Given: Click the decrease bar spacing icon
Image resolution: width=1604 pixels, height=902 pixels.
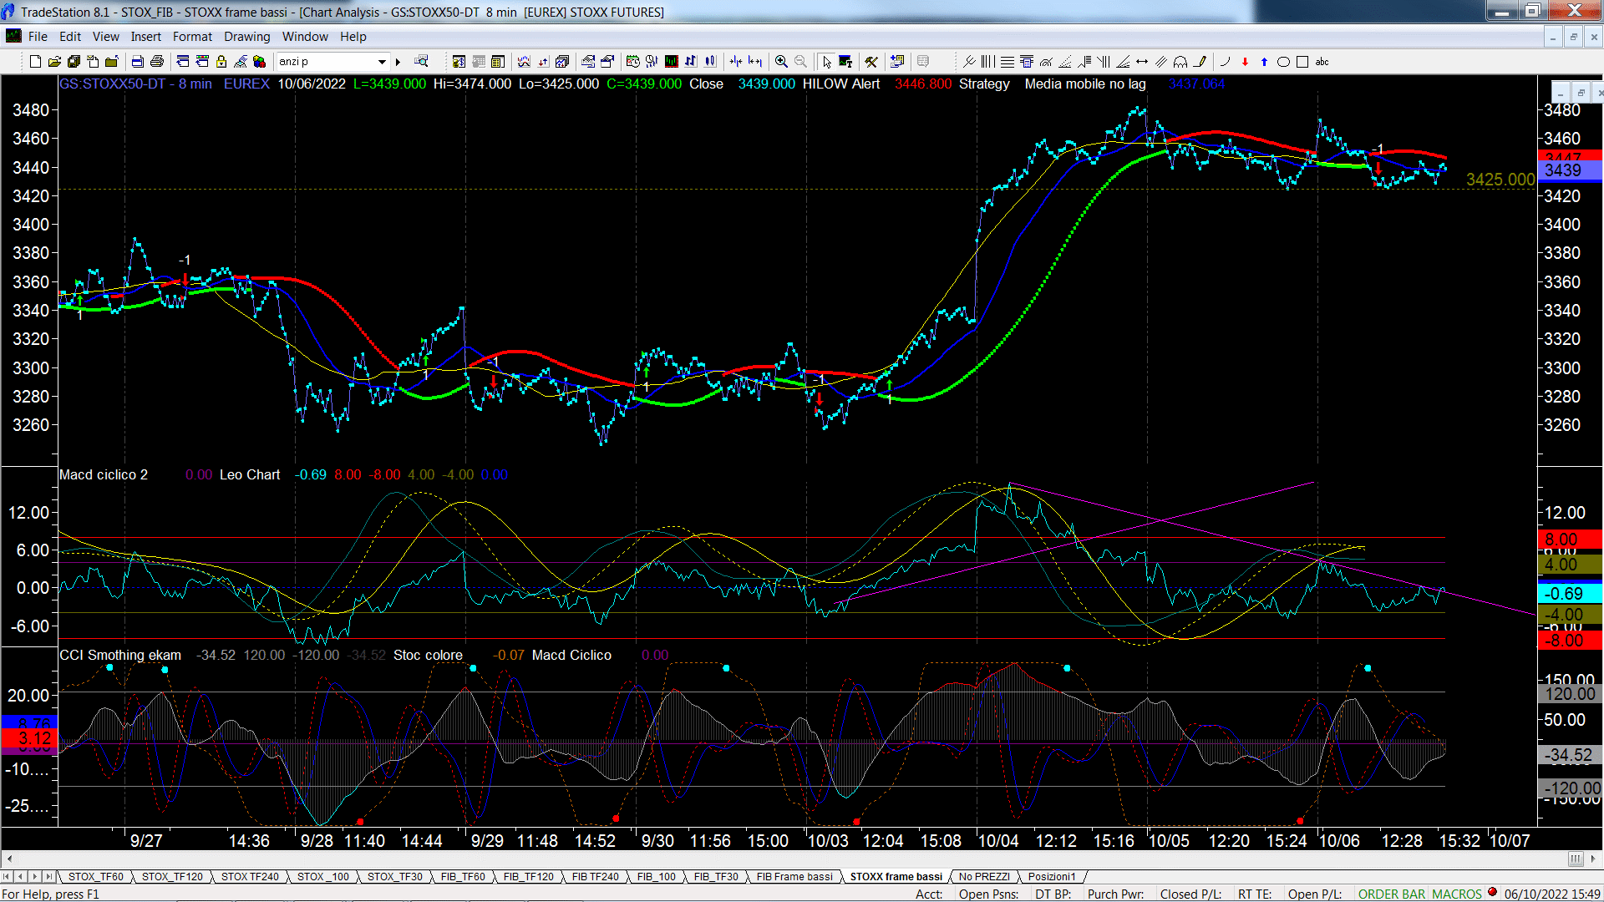Looking at the screenshot, I should tap(736, 62).
